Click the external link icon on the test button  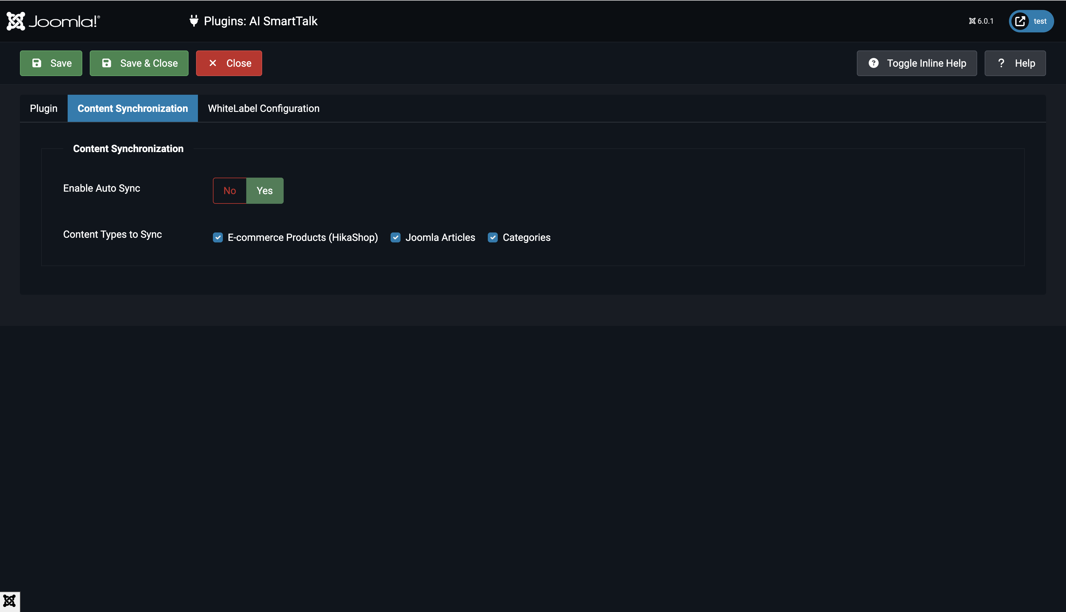[1020, 21]
